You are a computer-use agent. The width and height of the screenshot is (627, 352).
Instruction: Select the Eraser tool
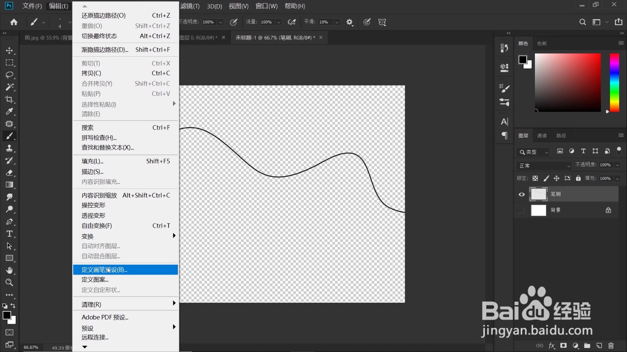pyautogui.click(x=9, y=172)
